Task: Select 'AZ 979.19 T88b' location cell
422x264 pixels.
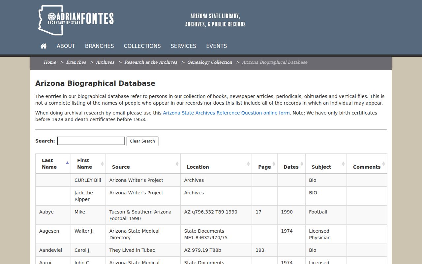Action: (216, 250)
